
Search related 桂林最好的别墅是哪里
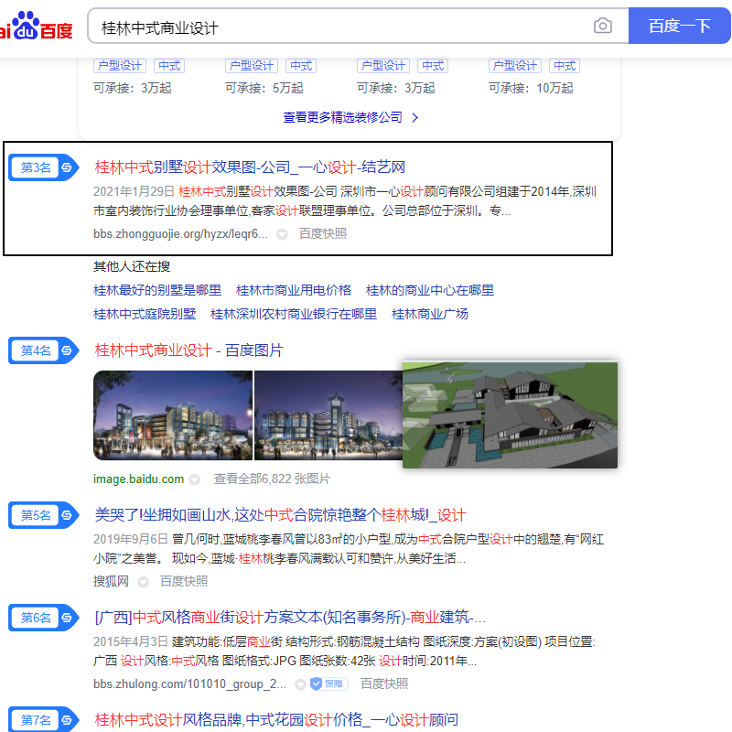[157, 290]
